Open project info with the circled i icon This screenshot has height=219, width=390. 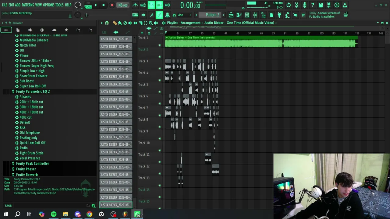(337, 5)
